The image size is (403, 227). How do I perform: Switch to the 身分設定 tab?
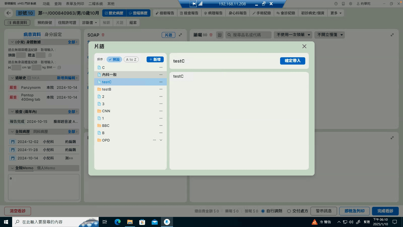pyautogui.click(x=53, y=35)
